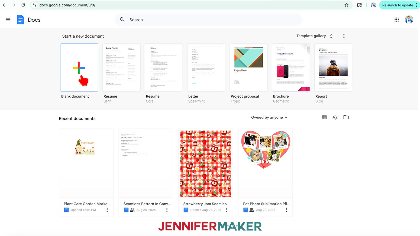Open more options for Pet Photo Sublimation document
Viewport: 420px width, 236px height.
coord(286,210)
